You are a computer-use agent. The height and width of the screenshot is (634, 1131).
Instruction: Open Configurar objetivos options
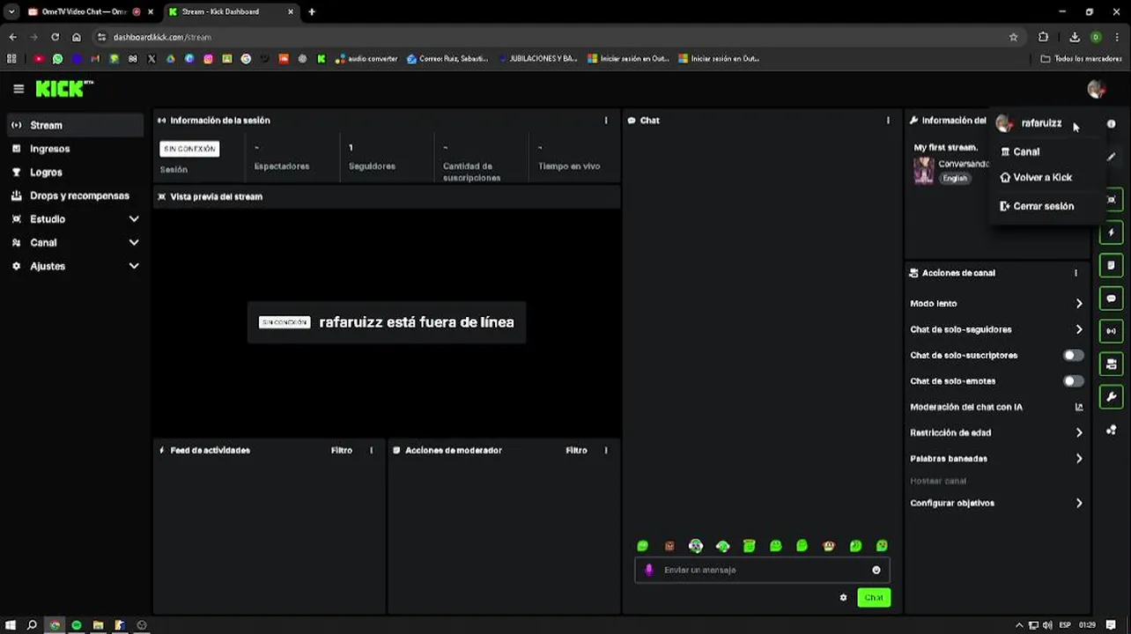(996, 503)
